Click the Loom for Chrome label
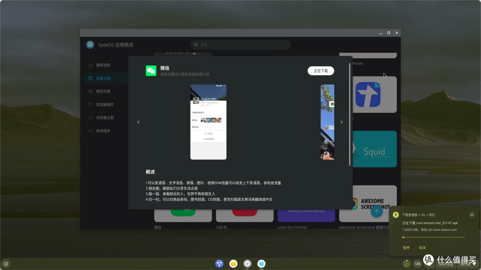 292,227
